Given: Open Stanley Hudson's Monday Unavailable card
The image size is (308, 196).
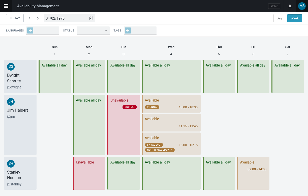Looking at the screenshot, I should (89, 173).
